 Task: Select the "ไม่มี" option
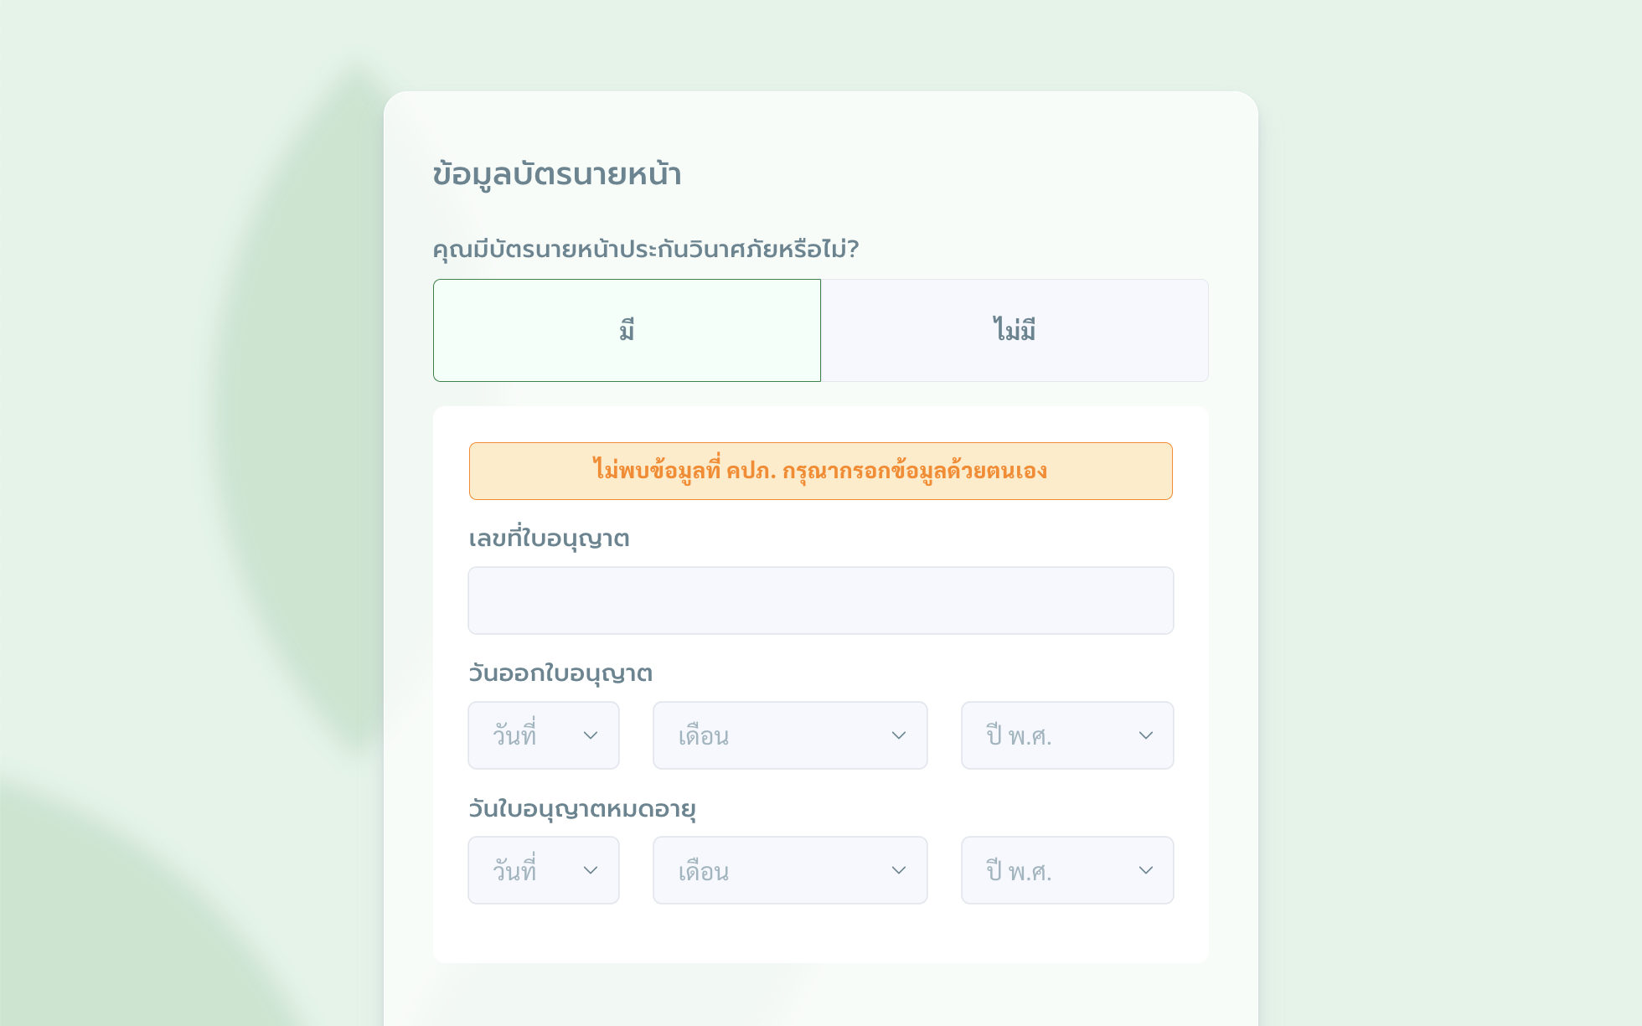1015,330
